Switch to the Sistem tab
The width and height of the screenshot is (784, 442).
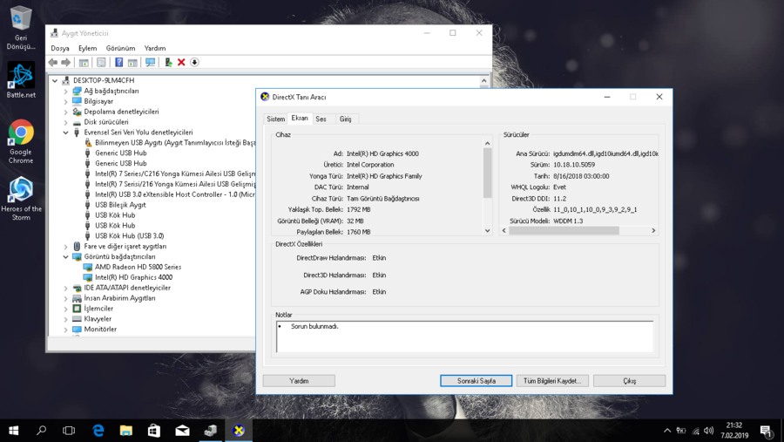point(275,119)
